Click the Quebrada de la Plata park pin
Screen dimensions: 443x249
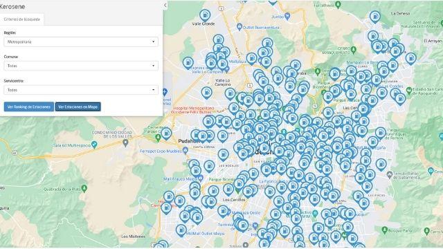click(x=84, y=188)
